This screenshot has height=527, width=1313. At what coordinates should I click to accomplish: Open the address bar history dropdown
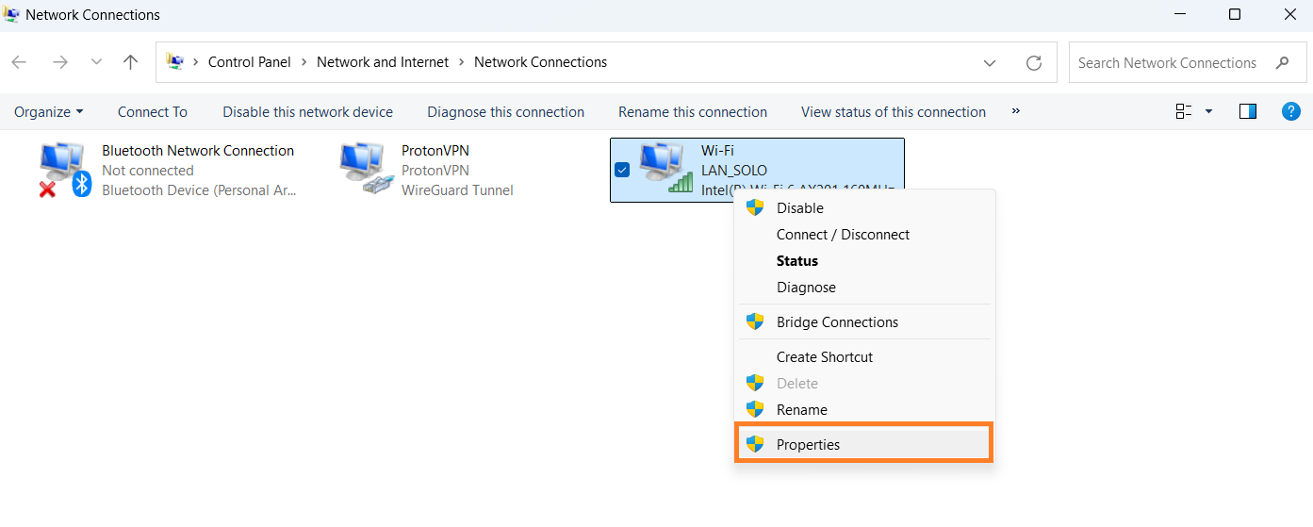point(990,63)
